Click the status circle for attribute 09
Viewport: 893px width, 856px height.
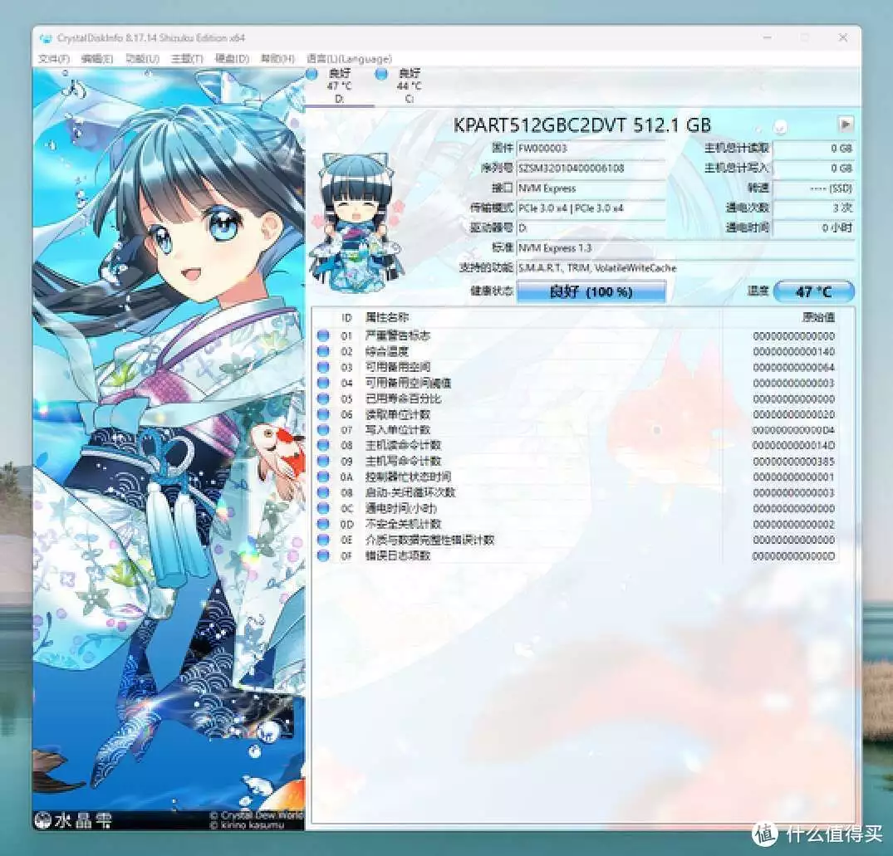tap(323, 461)
